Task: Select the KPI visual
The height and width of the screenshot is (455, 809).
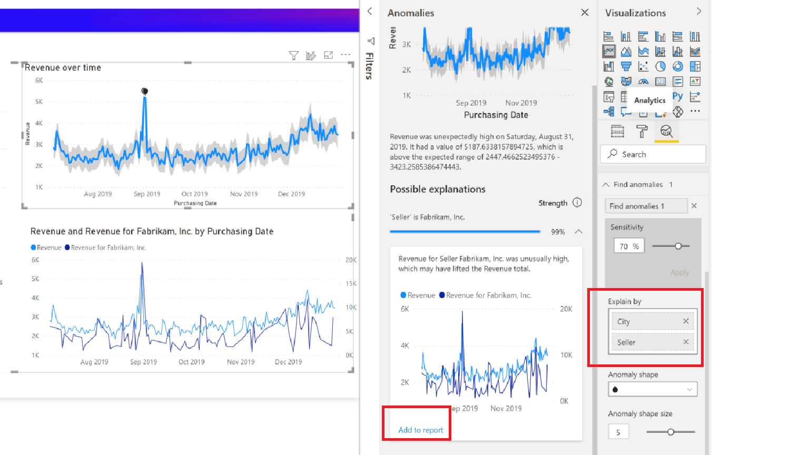Action: click(695, 82)
